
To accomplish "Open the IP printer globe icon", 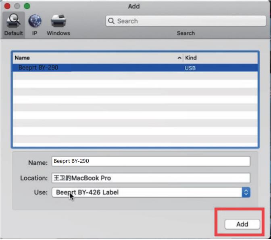I will 35,21.
